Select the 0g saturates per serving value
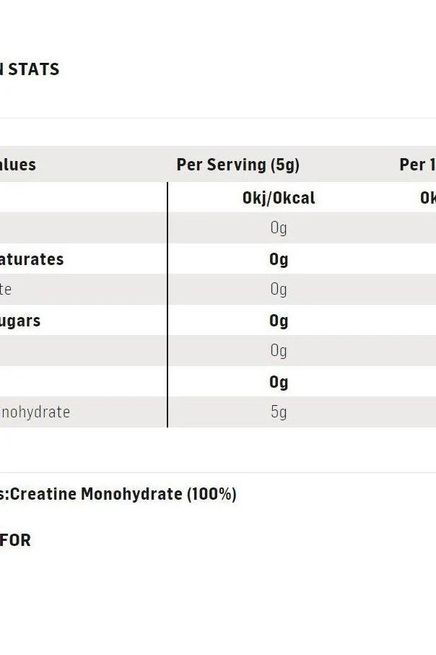Viewport: 436px width, 655px height. 279,259
